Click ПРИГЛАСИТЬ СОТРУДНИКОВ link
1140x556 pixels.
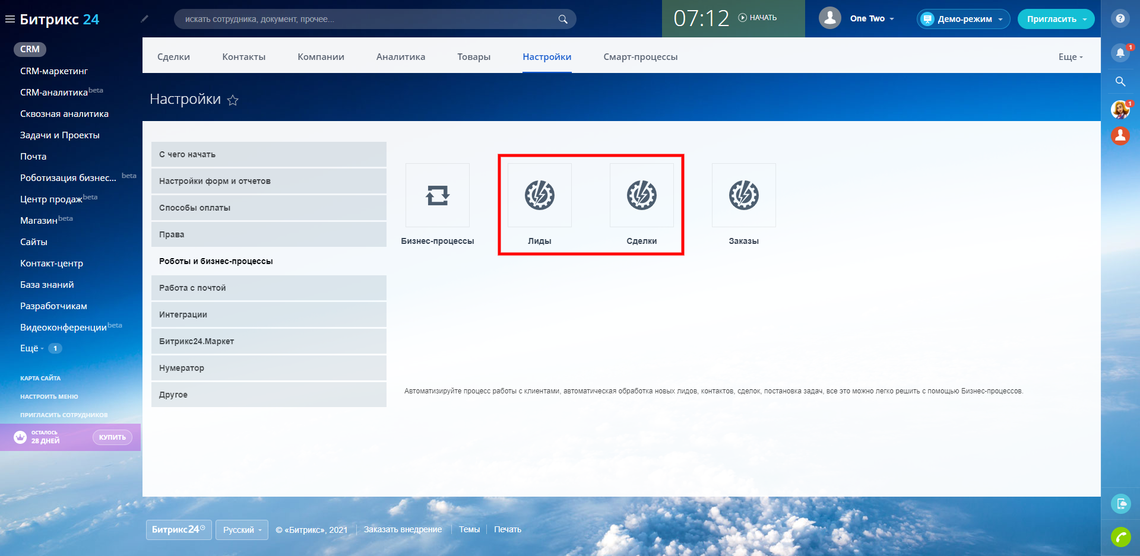click(64, 415)
